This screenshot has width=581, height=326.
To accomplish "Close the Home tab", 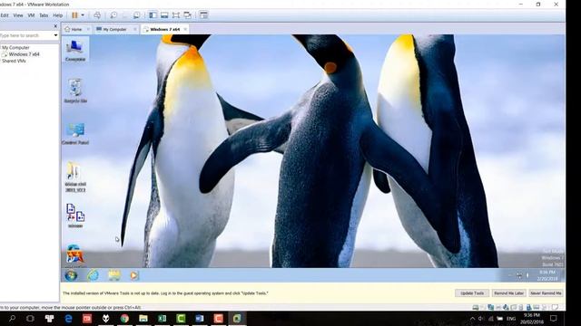I will click(x=88, y=29).
